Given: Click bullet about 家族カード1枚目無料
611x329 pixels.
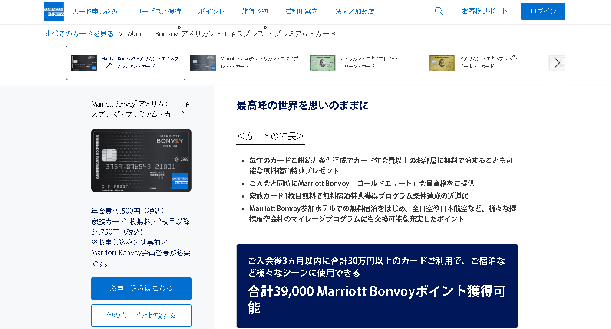Looking at the screenshot, I should [359, 196].
